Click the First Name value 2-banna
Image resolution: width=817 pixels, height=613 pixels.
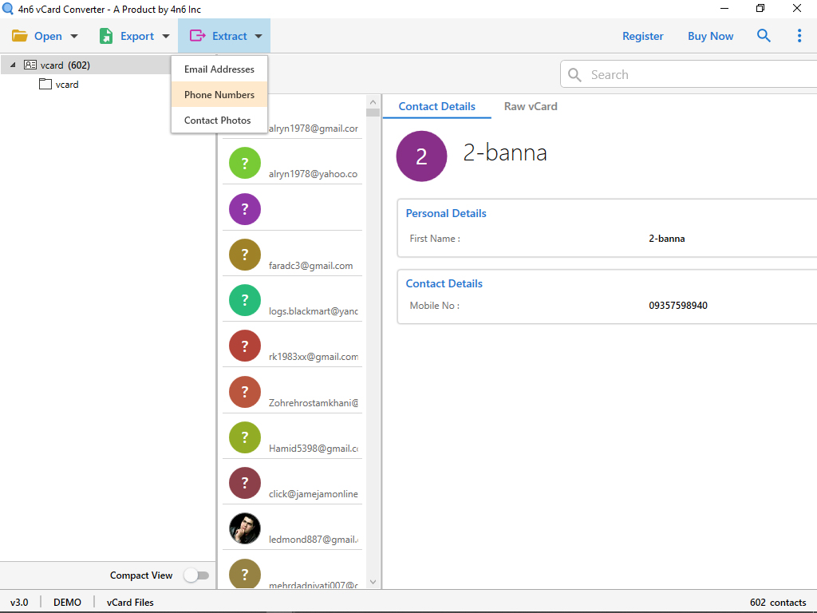666,238
